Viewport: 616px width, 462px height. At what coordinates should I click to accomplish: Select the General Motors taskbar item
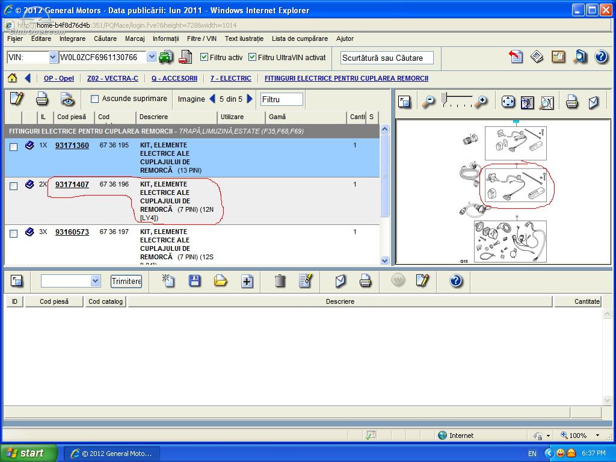coord(112,454)
